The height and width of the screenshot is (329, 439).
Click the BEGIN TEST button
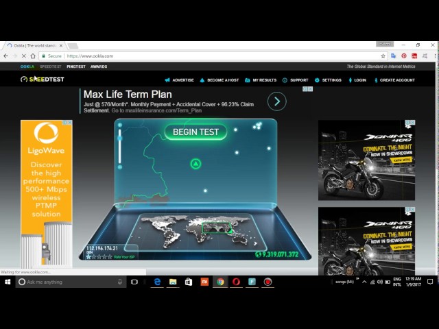tap(195, 132)
